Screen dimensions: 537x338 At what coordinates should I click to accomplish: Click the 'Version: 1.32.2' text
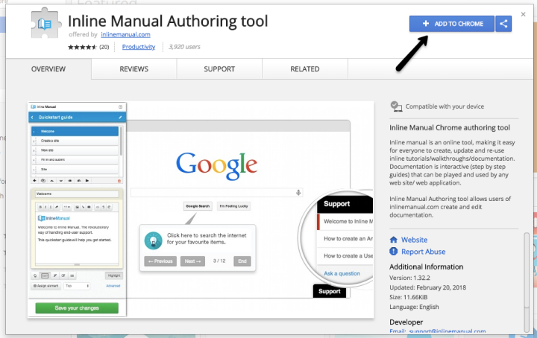click(x=409, y=278)
